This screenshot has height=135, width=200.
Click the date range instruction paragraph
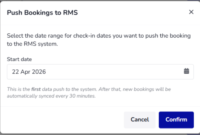99,40
